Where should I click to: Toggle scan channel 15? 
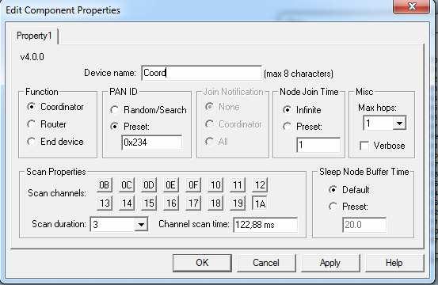[x=149, y=203]
